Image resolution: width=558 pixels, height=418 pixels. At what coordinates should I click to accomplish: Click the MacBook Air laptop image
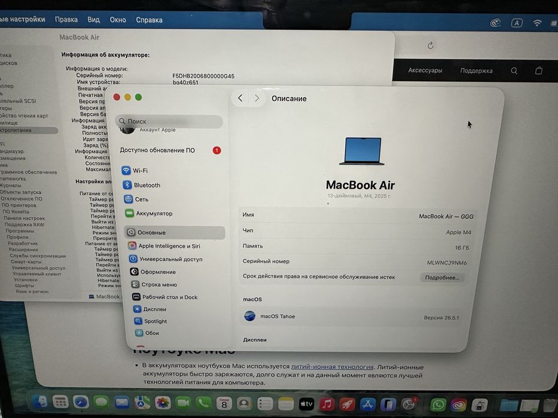coord(362,151)
